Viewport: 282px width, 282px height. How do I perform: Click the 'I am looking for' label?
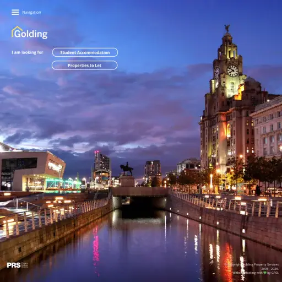[28, 52]
